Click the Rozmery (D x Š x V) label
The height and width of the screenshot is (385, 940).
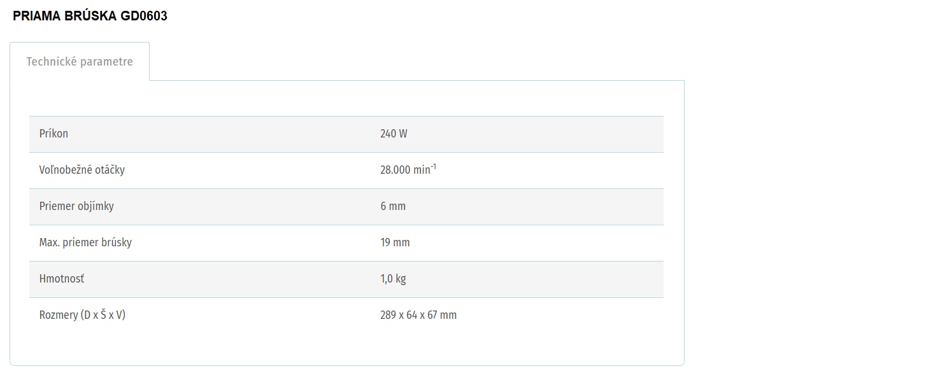pos(82,315)
